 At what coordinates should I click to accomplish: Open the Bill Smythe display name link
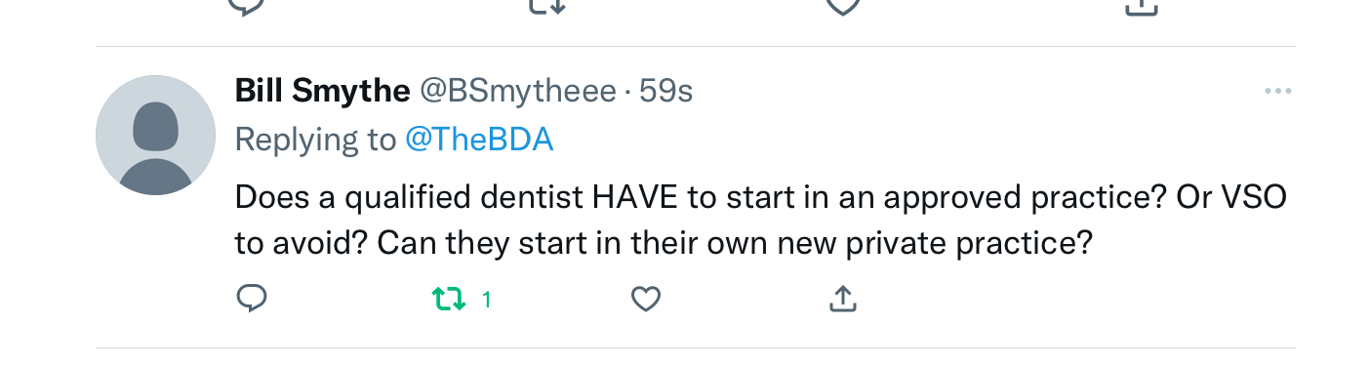pos(323,92)
